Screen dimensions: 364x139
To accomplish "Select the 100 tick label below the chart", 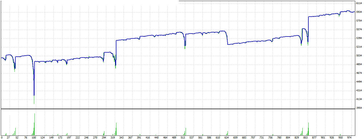I will (x=34, y=137).
